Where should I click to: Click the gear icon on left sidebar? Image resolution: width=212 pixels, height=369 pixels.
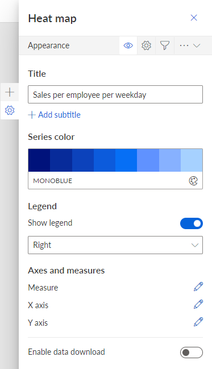pyautogui.click(x=10, y=110)
